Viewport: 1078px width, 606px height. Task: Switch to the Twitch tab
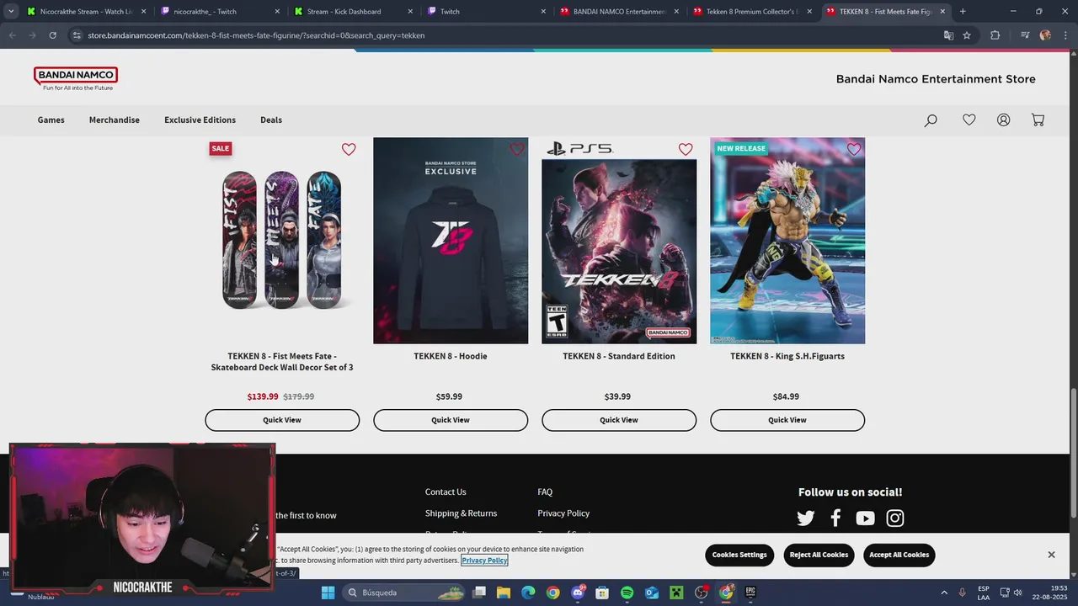pyautogui.click(x=486, y=12)
